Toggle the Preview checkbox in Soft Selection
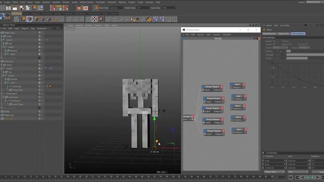Viewport: 324px width, 182px height. (x=291, y=41)
